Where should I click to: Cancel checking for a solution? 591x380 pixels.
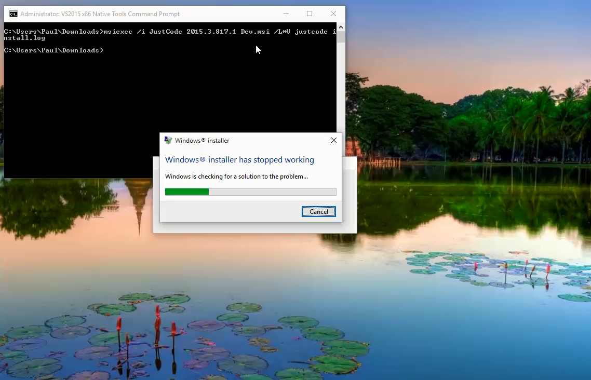tap(318, 212)
